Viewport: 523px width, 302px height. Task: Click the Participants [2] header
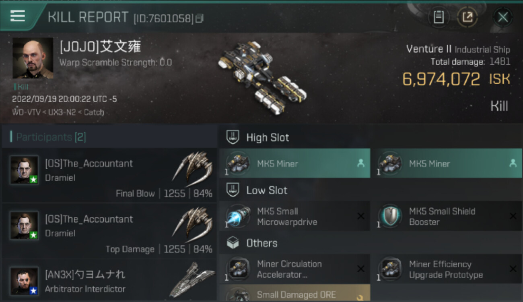[51, 137]
